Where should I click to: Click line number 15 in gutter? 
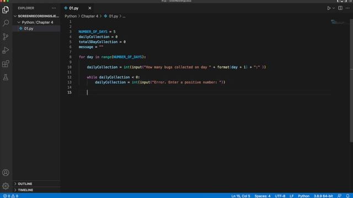point(69,92)
